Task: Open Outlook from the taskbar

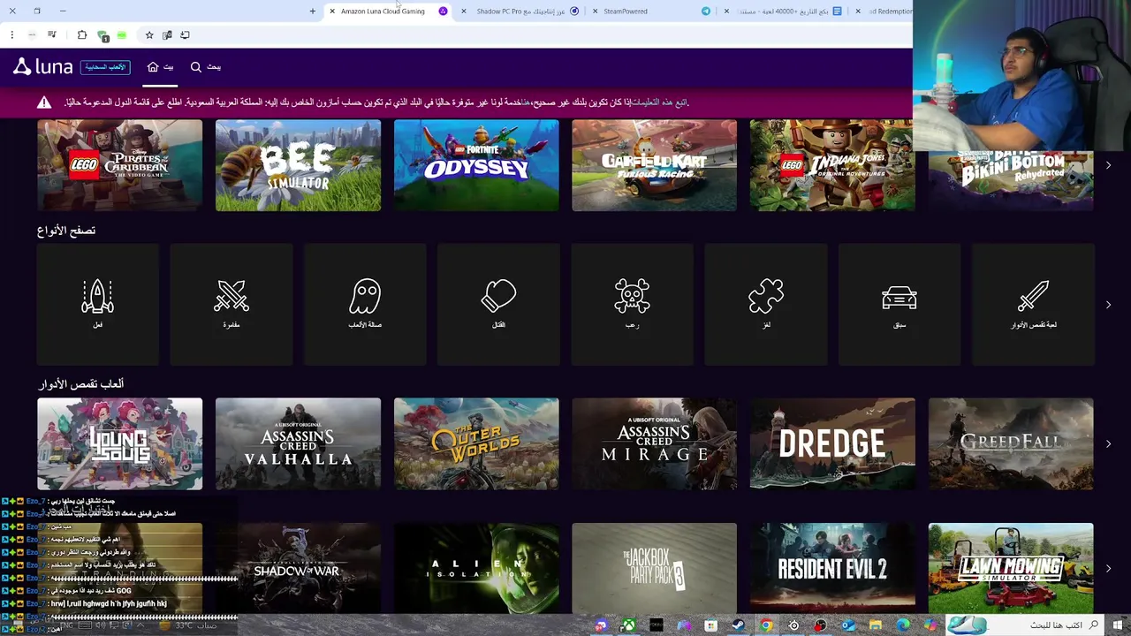Action: click(x=848, y=625)
